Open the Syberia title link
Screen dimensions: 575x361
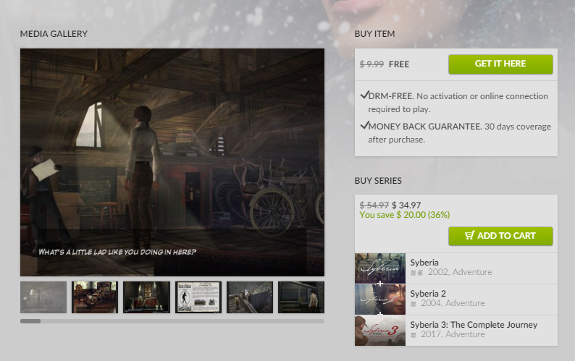[x=424, y=263]
